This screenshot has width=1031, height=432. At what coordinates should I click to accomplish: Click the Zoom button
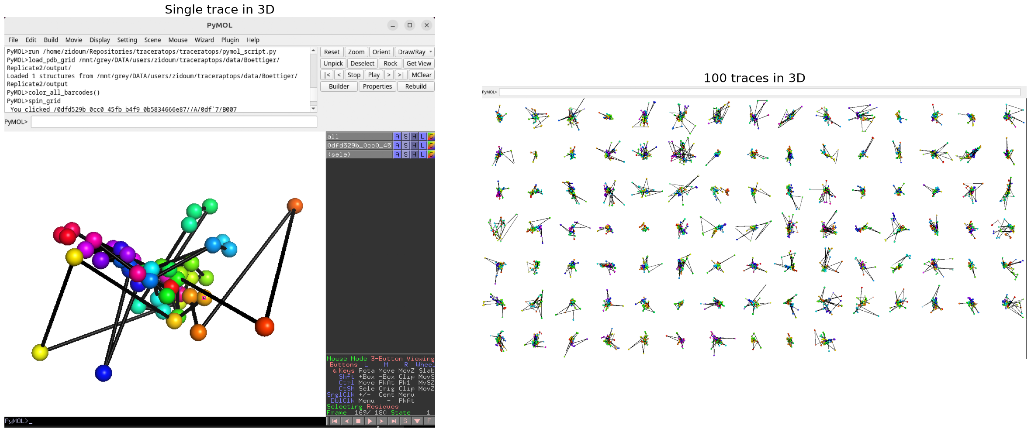pyautogui.click(x=356, y=52)
